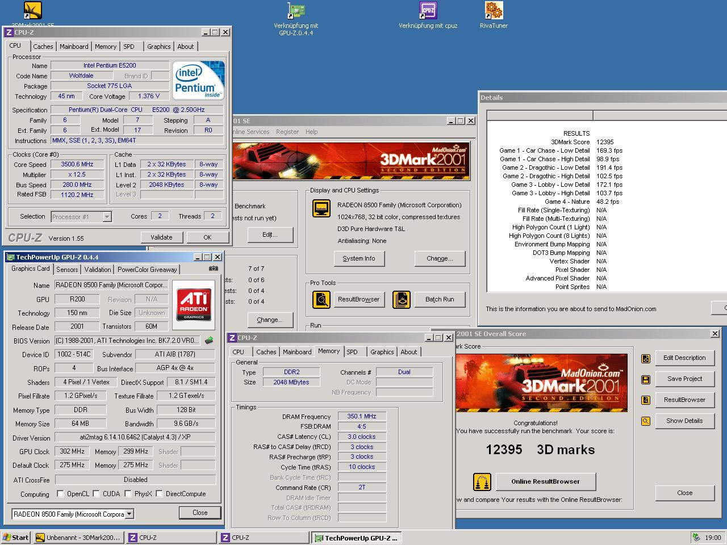Open the PowerColor Giveaway tab
Image resolution: width=727 pixels, height=545 pixels.
pyautogui.click(x=147, y=270)
